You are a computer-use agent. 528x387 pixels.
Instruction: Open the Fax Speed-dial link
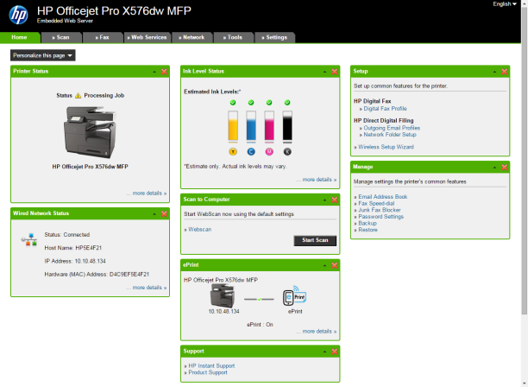pos(376,204)
